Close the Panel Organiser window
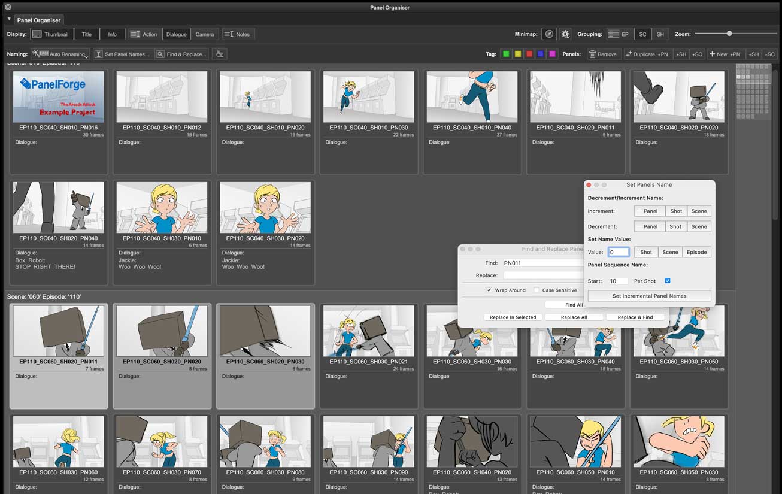 pos(8,7)
